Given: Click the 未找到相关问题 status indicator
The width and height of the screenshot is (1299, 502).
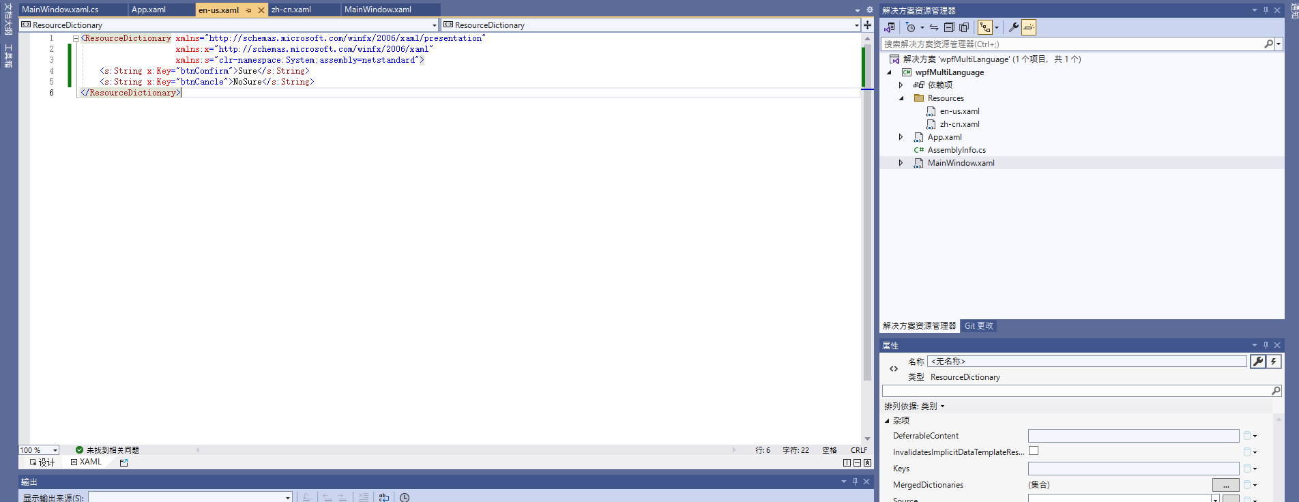Looking at the screenshot, I should [x=107, y=450].
